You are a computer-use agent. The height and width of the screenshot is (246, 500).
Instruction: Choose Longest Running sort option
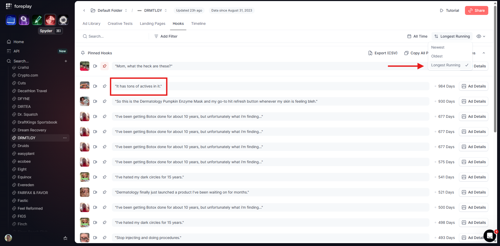pos(450,65)
